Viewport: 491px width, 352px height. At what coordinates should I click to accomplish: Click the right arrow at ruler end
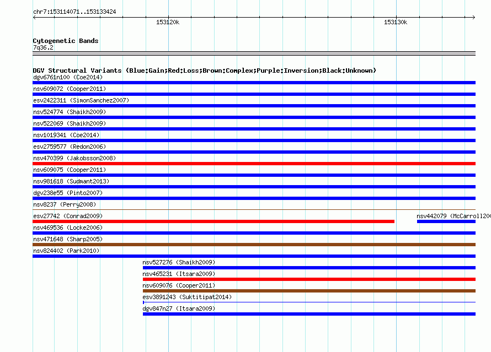pyautogui.click(x=474, y=17)
